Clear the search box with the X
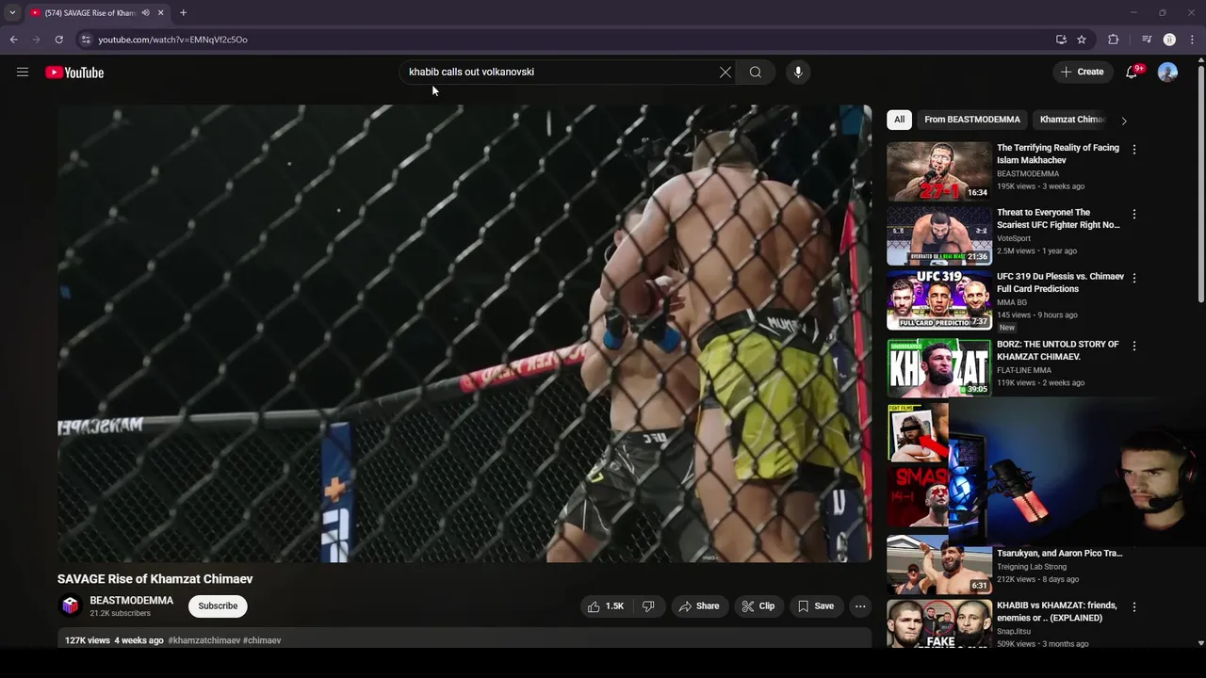The image size is (1206, 678). (725, 73)
